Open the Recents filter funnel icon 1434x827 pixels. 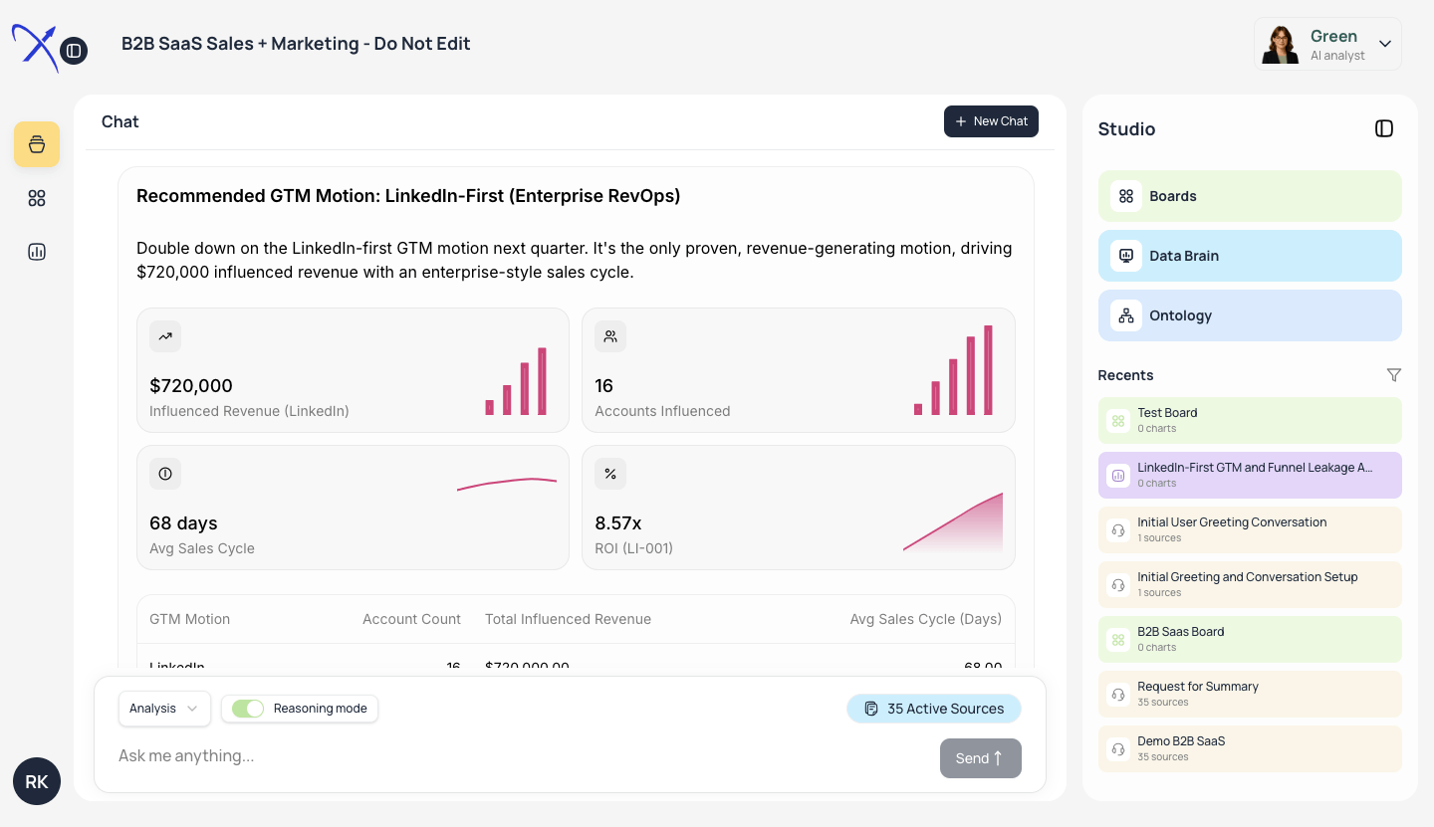(1394, 375)
